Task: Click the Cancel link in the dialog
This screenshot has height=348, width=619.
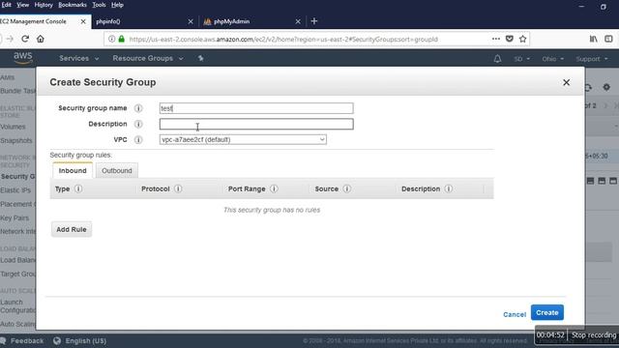Action: (x=515, y=314)
